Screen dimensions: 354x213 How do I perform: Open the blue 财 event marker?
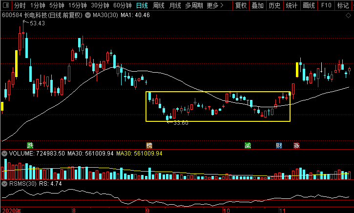coord(279,145)
